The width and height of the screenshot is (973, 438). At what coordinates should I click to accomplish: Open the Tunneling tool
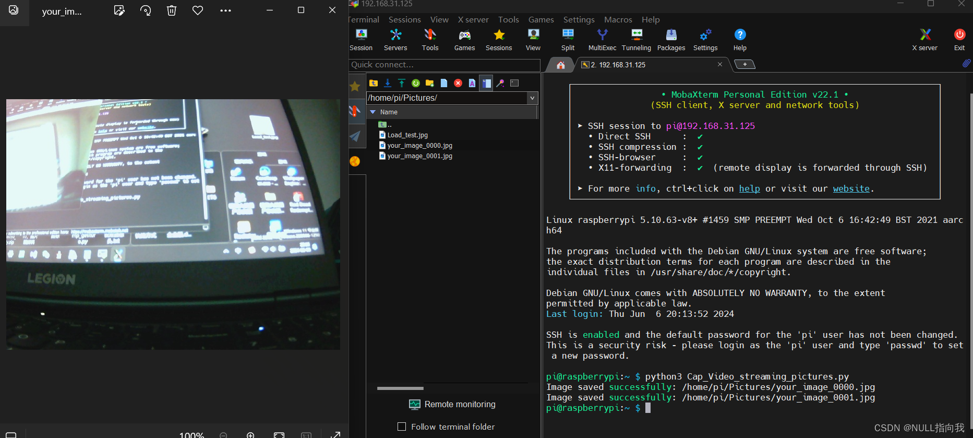(636, 40)
